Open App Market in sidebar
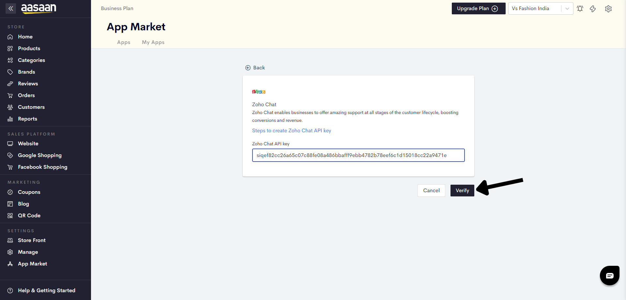The width and height of the screenshot is (626, 300). 32,264
